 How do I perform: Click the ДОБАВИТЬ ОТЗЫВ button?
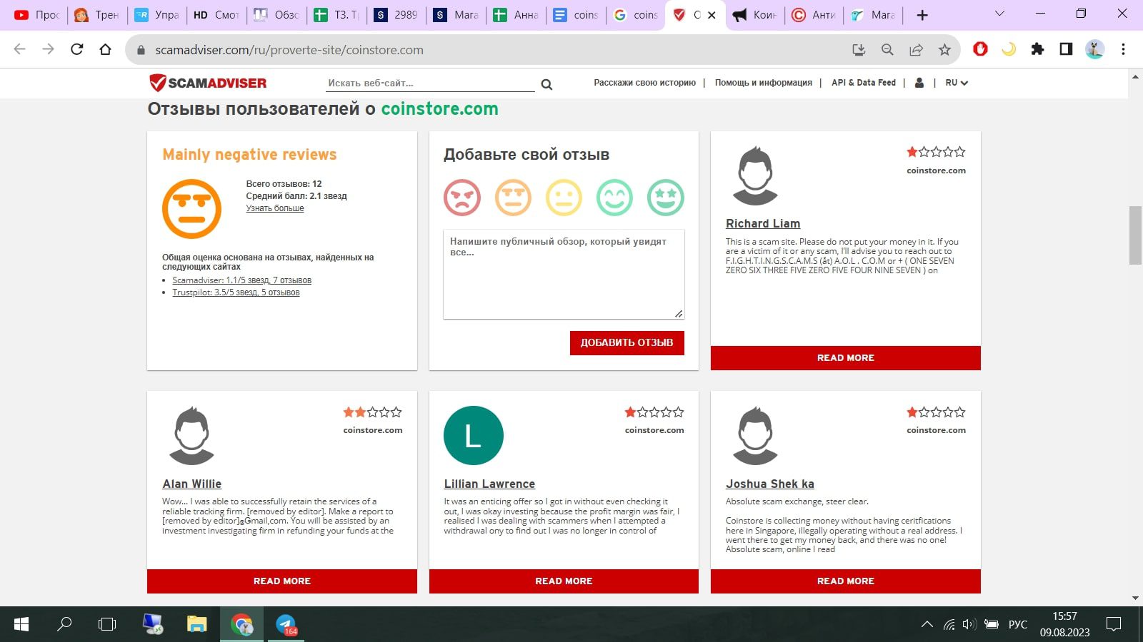[x=627, y=342]
